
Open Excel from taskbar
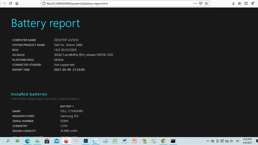115,141
